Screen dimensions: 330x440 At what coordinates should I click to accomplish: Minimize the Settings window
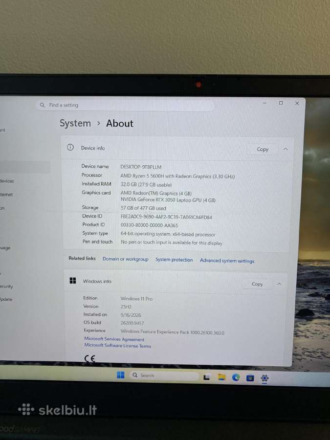coord(264,103)
